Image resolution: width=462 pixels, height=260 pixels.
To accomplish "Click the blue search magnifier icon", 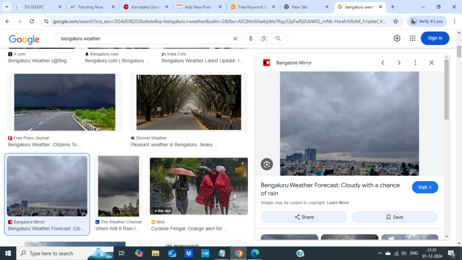I will coord(278,39).
